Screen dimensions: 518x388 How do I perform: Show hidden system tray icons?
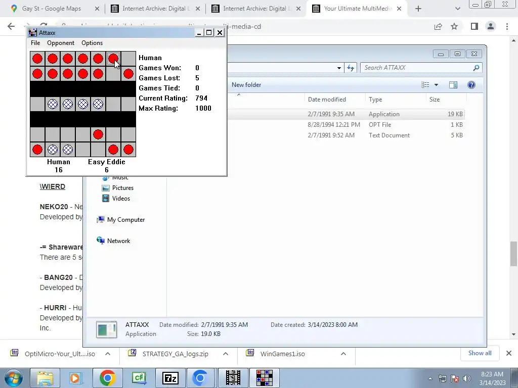click(430, 379)
